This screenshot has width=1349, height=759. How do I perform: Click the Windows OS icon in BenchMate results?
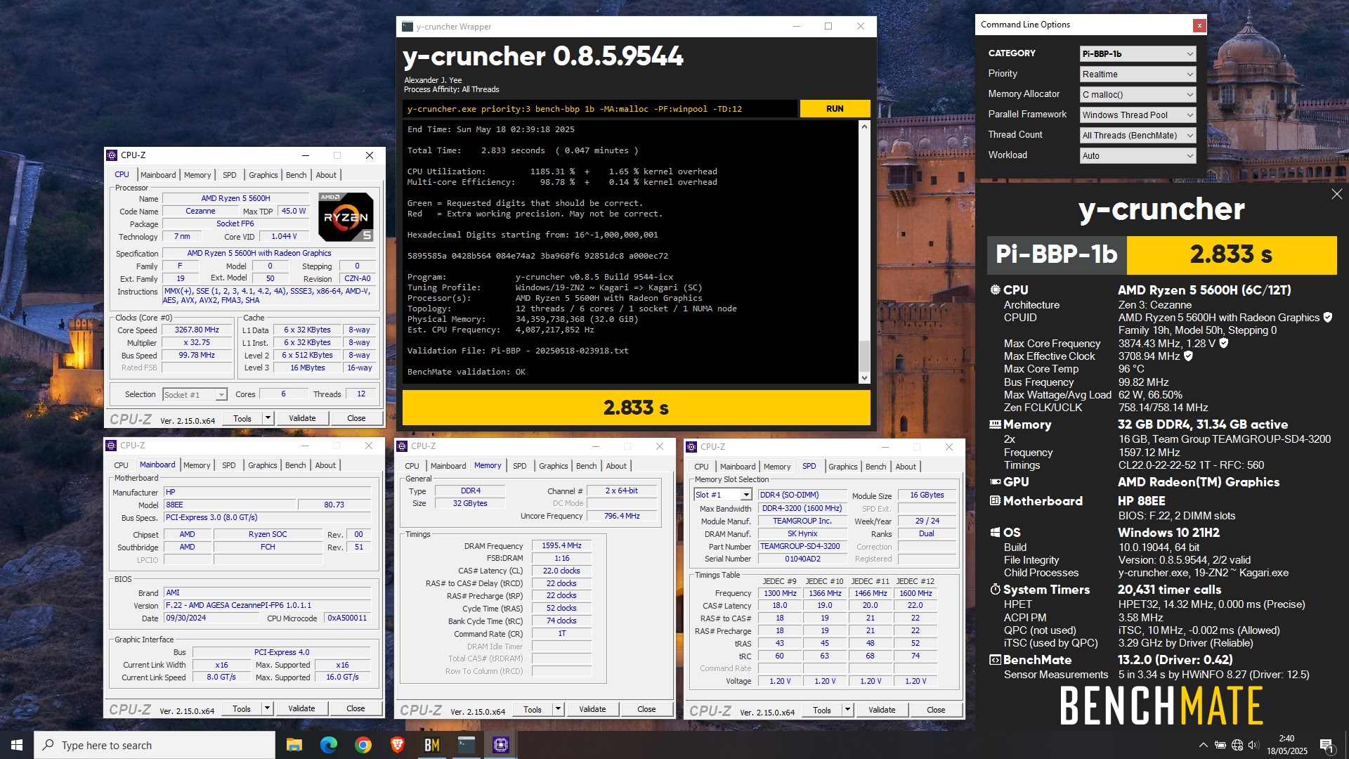pyautogui.click(x=995, y=533)
